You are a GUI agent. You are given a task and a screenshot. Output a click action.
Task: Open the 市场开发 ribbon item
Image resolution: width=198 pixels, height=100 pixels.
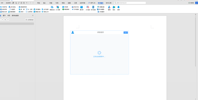pyautogui.click(x=4, y=7)
